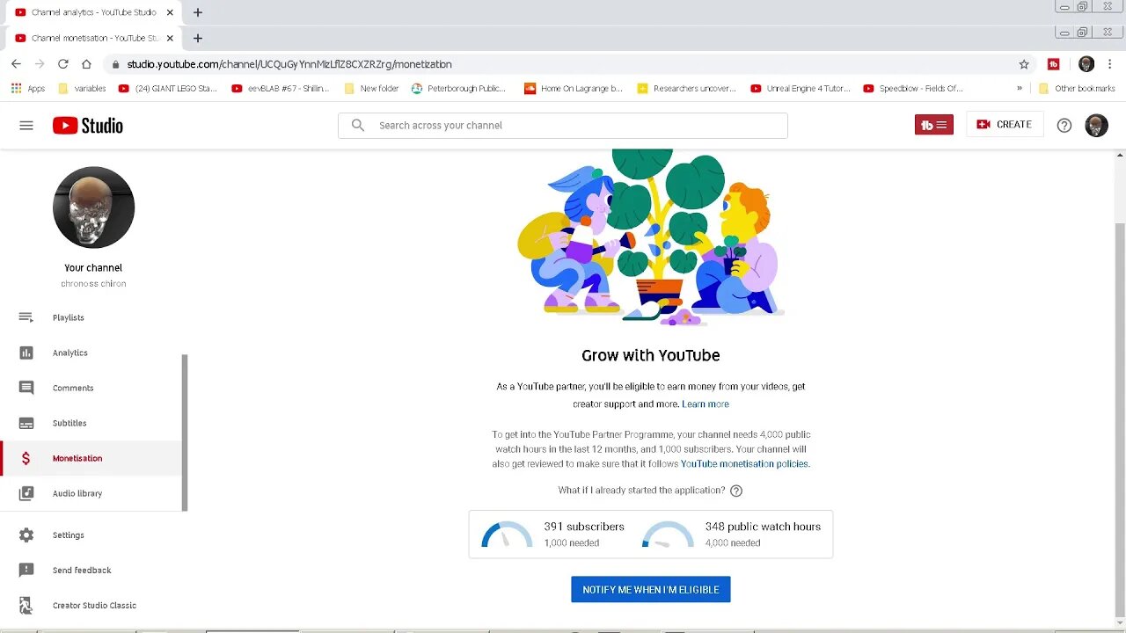The width and height of the screenshot is (1126, 633).
Task: Click the Help question mark icon
Action: 1064,126
